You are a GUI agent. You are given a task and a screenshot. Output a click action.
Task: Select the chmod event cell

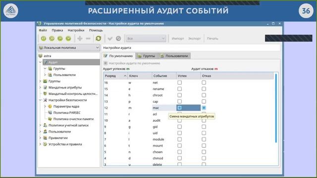pyautogui.click(x=164, y=158)
